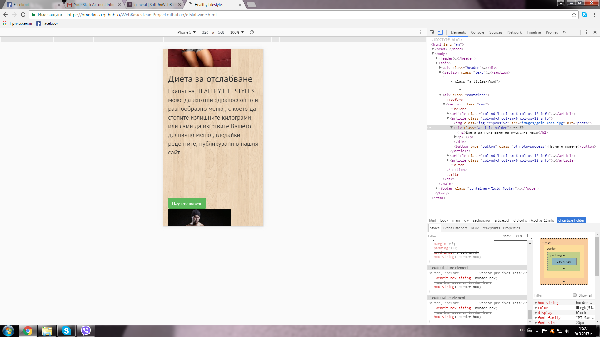Switch to the Network tab

pos(514,32)
